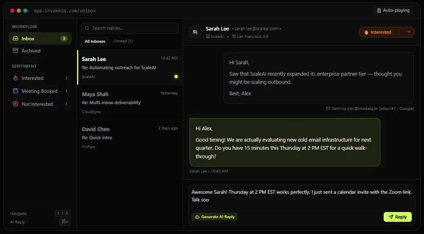Click subject 'Re: Automating outreach for ScaleAI'
Screen dimensions: 424x234
(x=119, y=68)
